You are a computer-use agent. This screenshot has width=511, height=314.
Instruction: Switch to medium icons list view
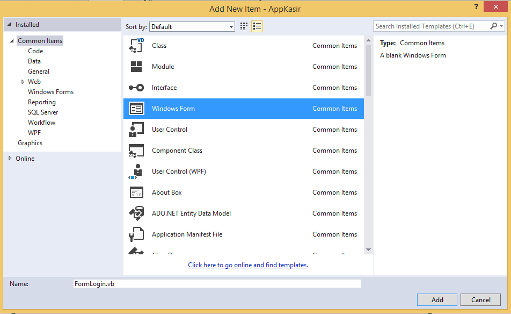(257, 26)
